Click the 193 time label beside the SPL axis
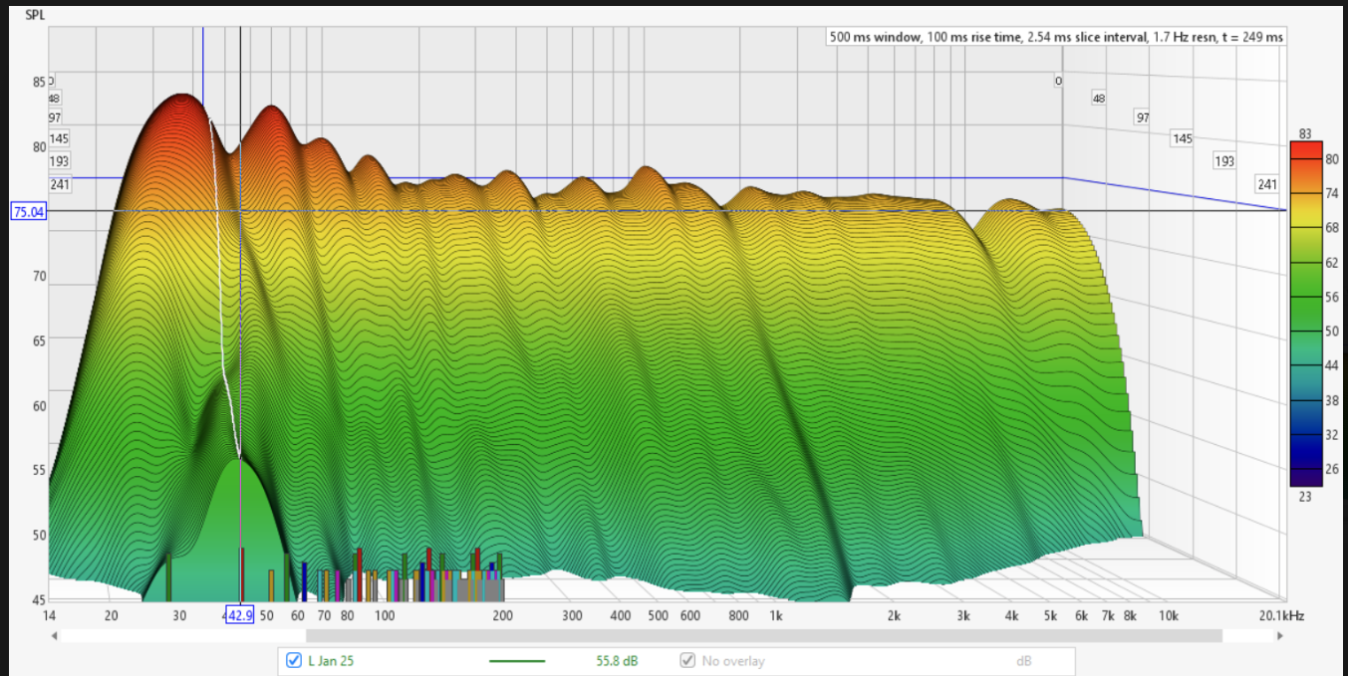 59,161
